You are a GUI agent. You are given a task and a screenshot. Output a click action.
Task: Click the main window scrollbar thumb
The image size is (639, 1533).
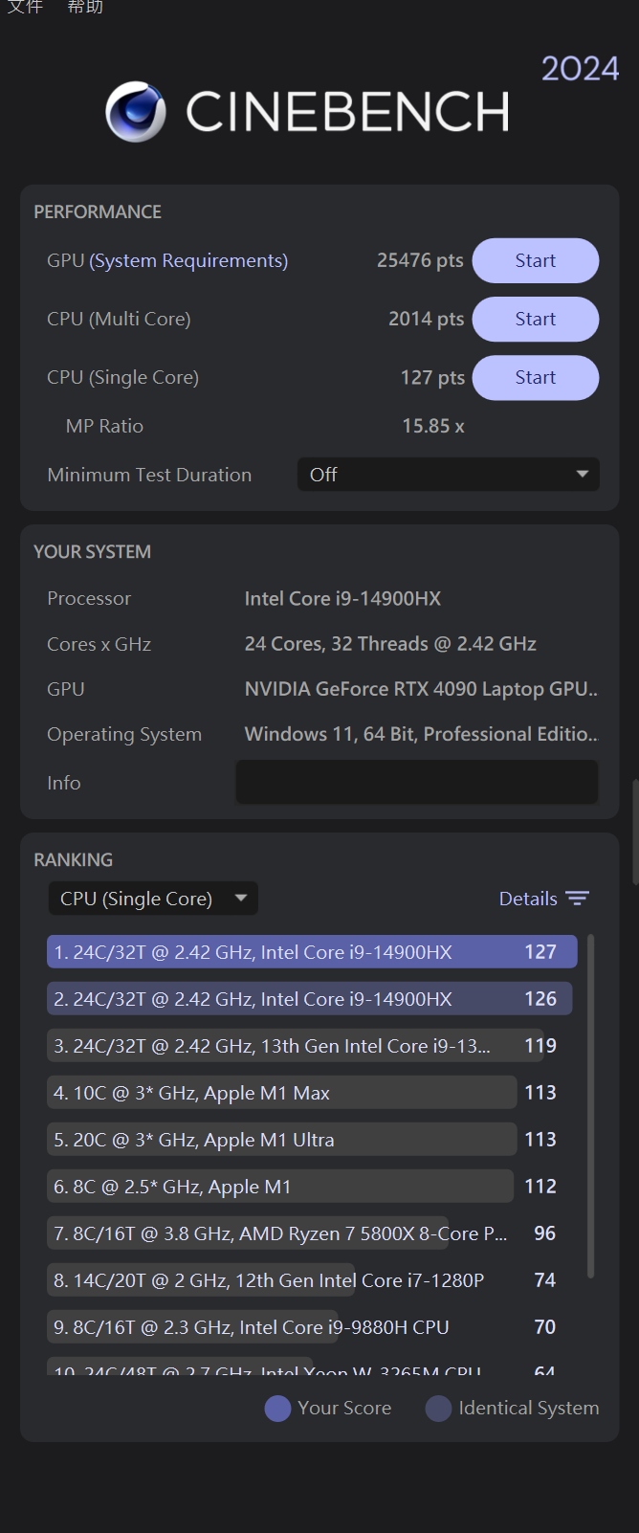tap(635, 833)
